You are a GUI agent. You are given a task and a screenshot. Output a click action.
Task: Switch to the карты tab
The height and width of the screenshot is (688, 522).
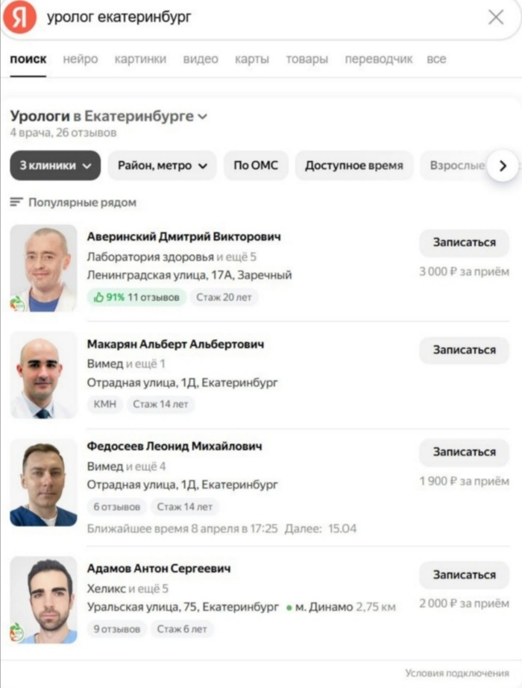(252, 59)
